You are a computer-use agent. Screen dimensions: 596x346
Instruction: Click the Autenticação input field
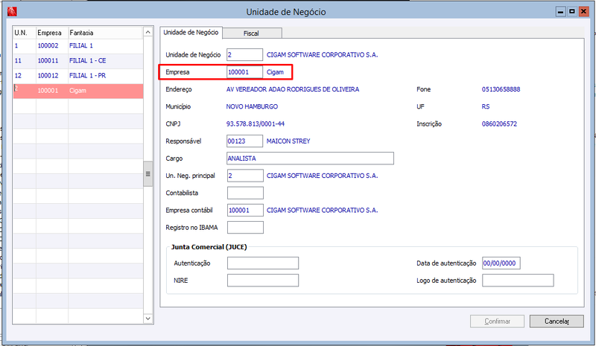(263, 263)
